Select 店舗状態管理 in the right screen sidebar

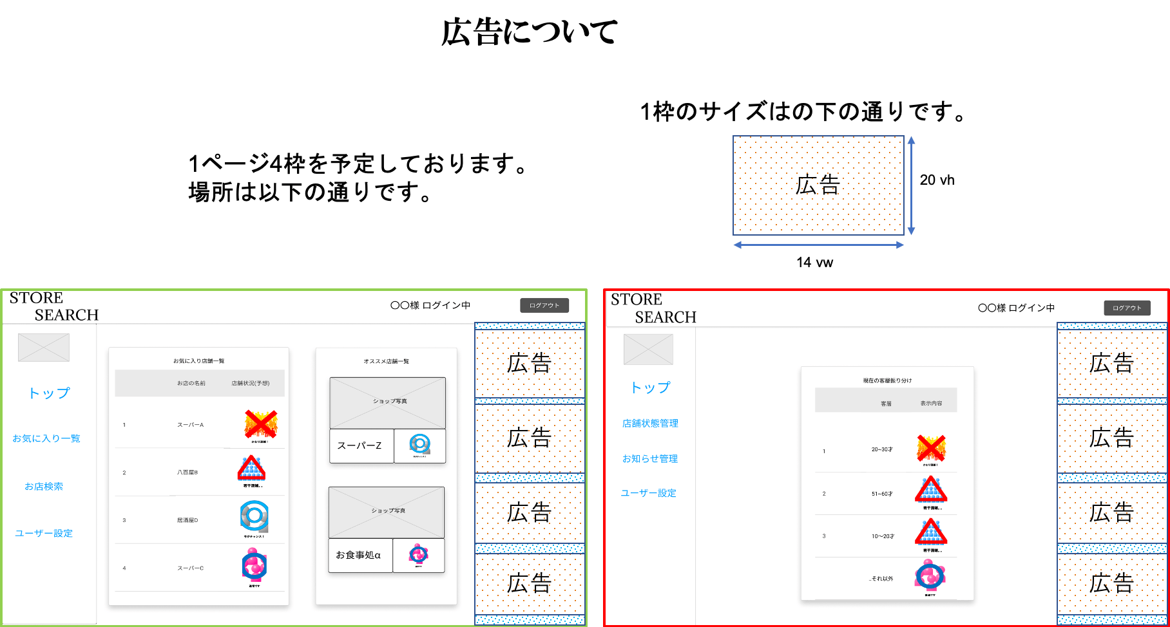click(x=650, y=424)
